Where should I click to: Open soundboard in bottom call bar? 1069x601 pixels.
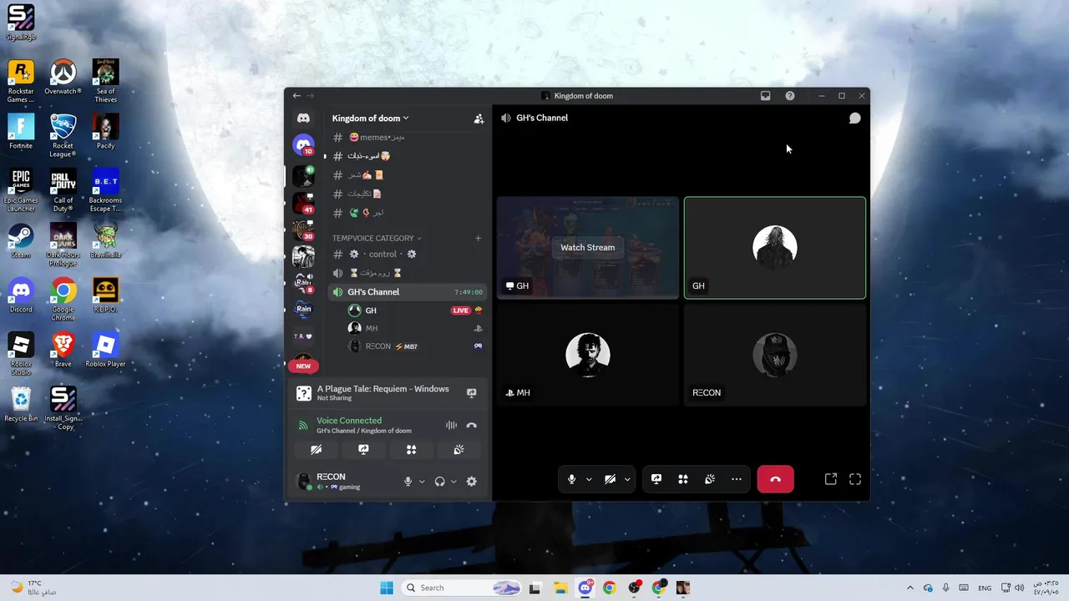pyautogui.click(x=710, y=479)
